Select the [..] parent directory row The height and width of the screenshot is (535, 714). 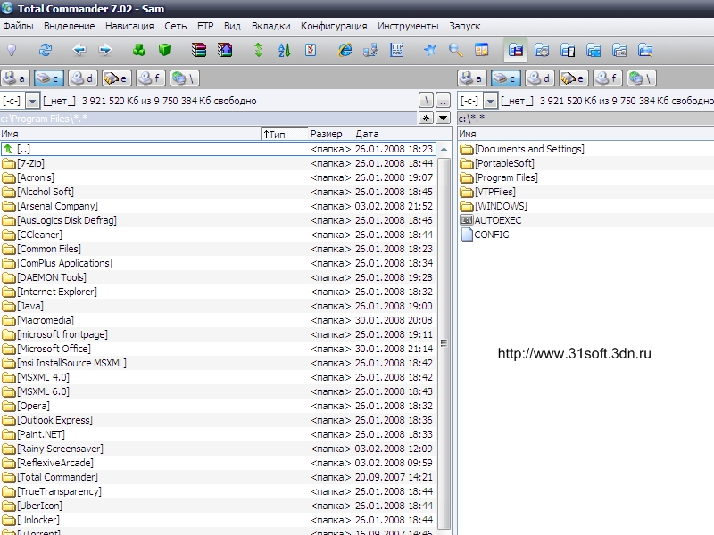pyautogui.click(x=219, y=149)
